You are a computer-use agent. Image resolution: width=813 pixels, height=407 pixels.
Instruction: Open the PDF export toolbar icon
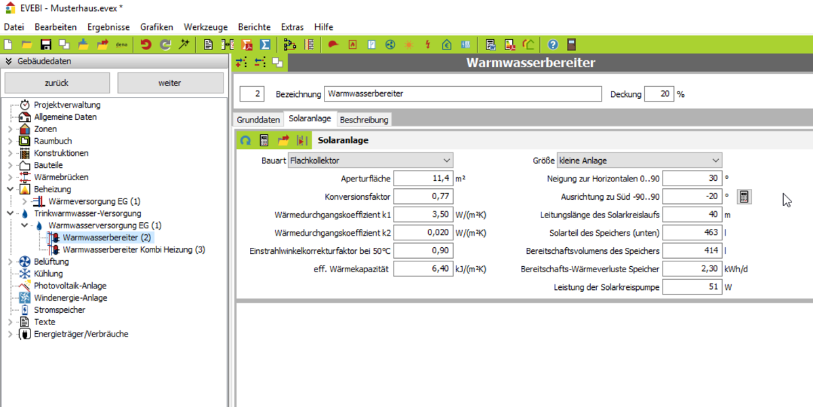click(247, 45)
